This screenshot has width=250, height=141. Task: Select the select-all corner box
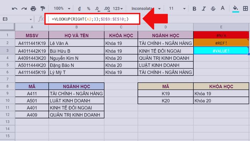(7, 27)
